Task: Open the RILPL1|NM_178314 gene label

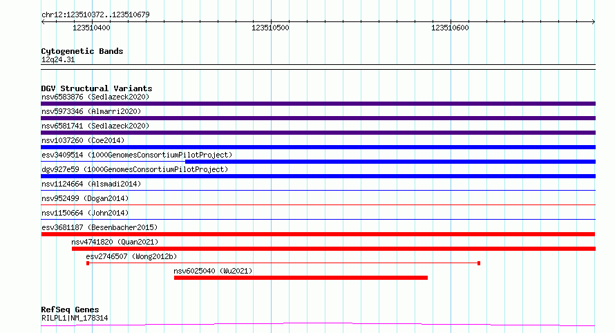Action: (75, 318)
